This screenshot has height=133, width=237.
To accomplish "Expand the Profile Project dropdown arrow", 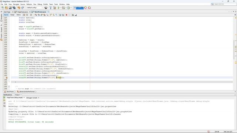I will pyautogui.click(x=71, y=8).
